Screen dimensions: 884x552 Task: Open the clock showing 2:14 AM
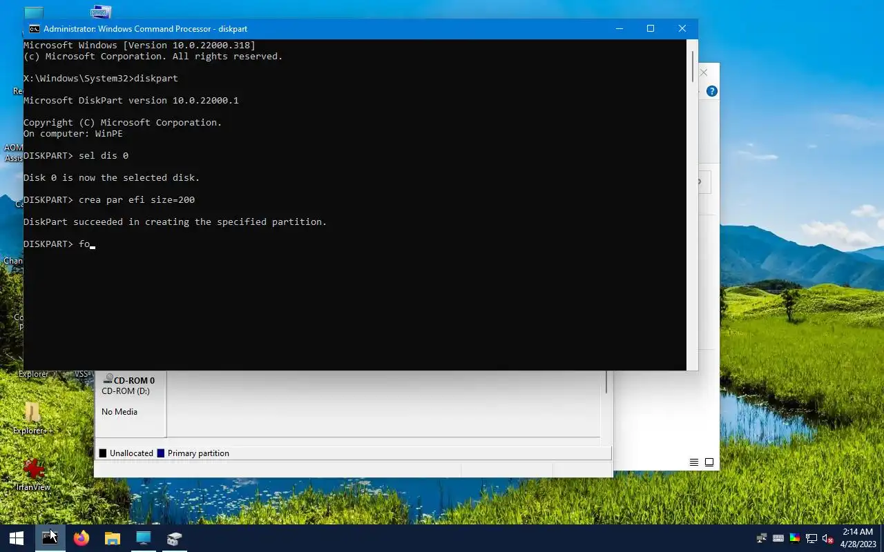[858, 538]
